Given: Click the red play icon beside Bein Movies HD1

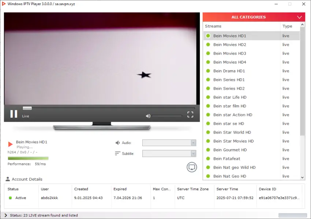Looking at the screenshot, I should 10,144.
